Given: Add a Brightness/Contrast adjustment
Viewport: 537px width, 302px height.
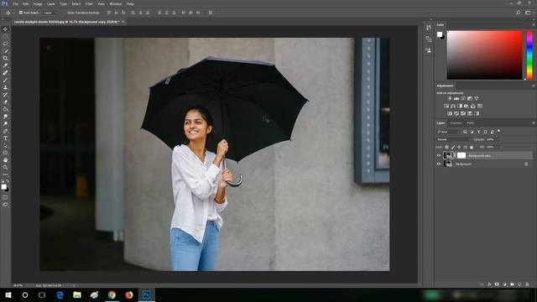Looking at the screenshot, I should click(450, 99).
